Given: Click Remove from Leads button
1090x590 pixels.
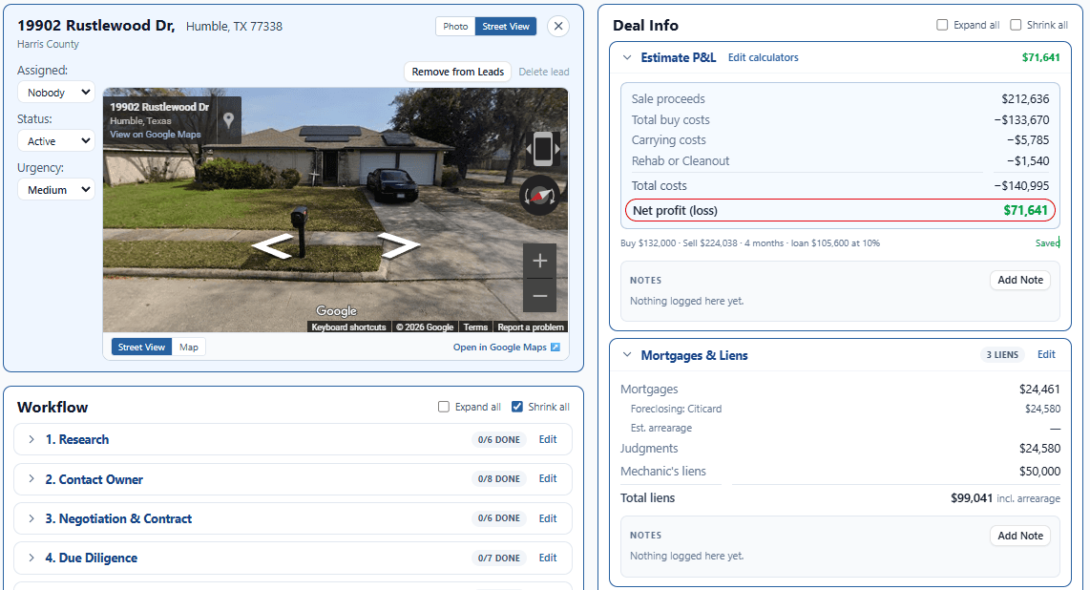Looking at the screenshot, I should point(458,72).
